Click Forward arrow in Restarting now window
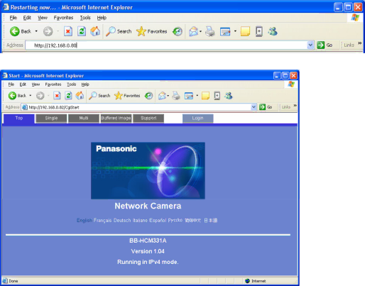 [48, 31]
